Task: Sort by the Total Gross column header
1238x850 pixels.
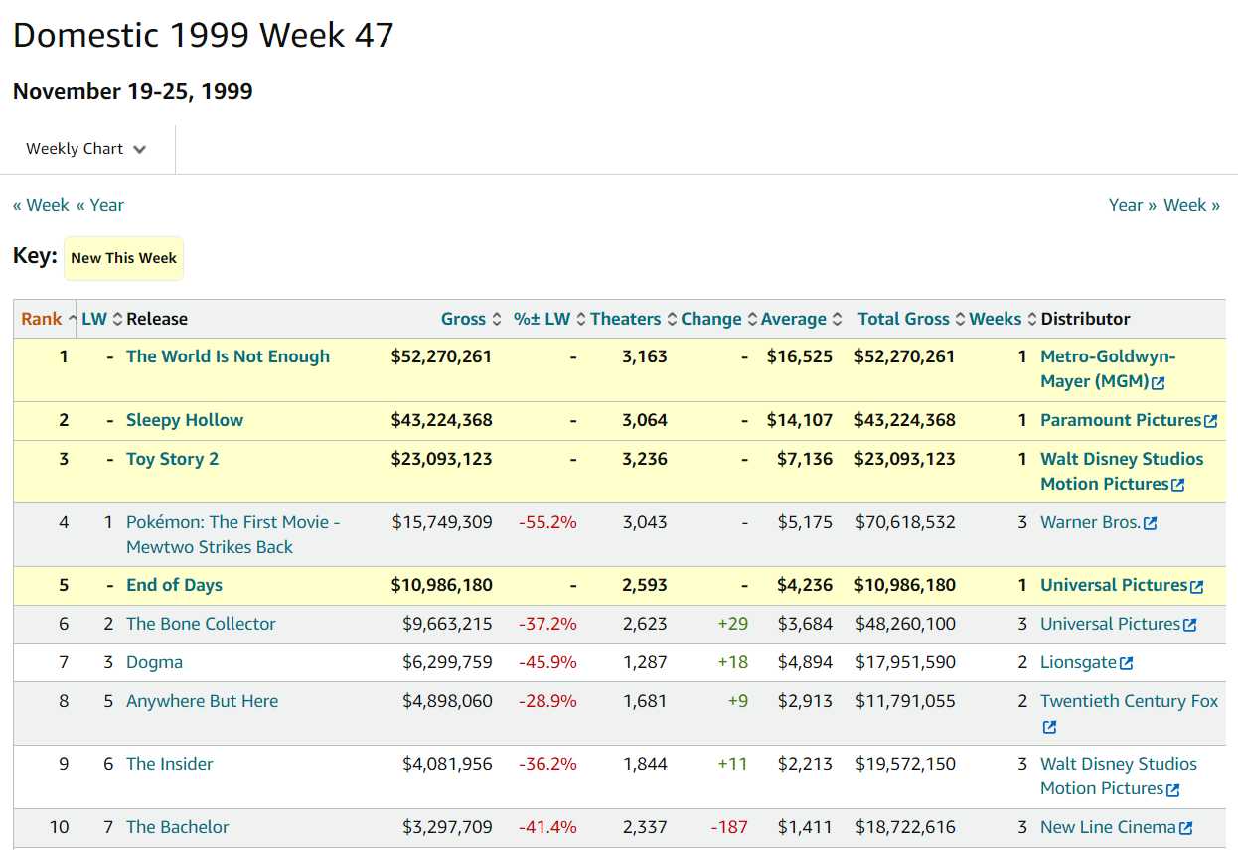Action: pyautogui.click(x=903, y=319)
